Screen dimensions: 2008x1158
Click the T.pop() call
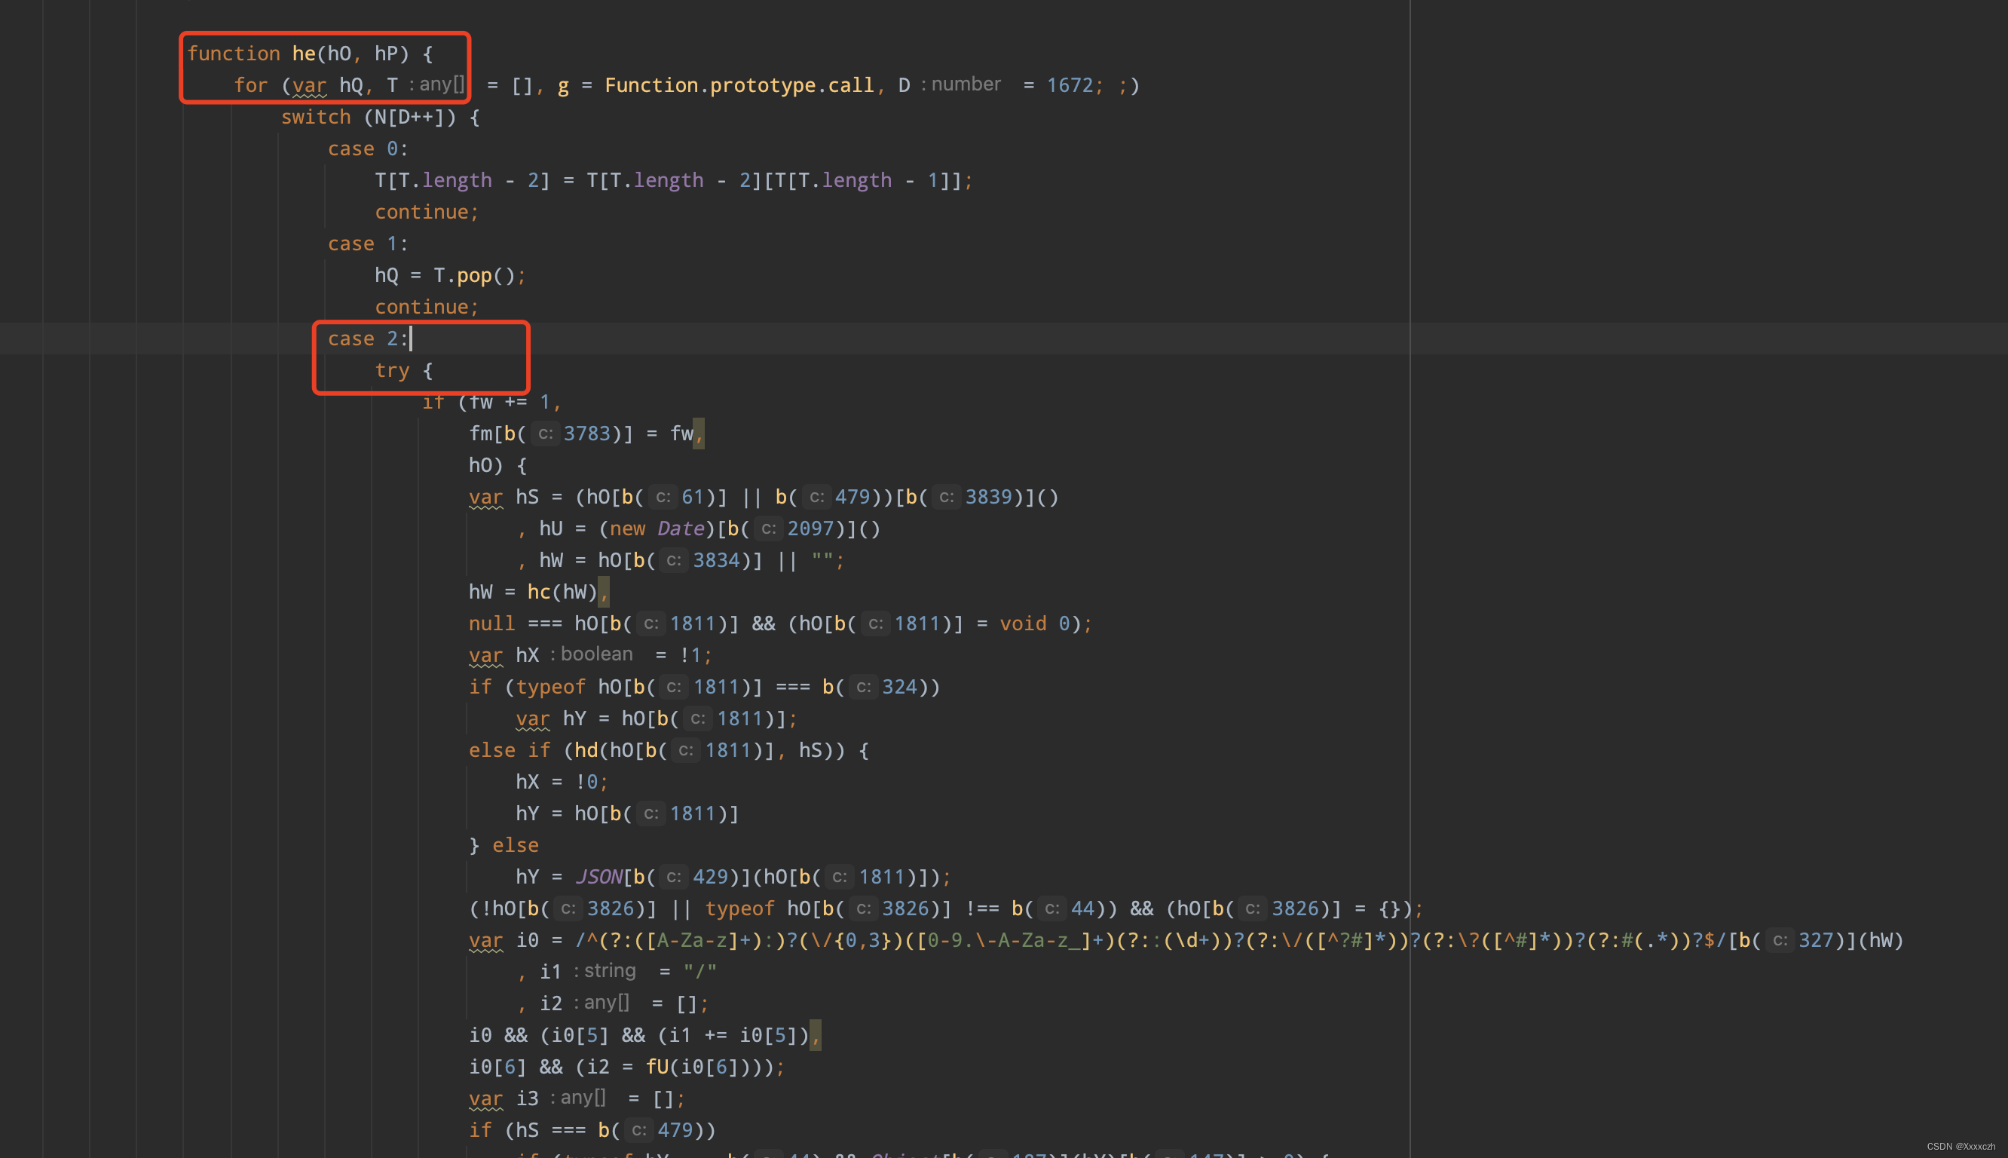point(474,275)
